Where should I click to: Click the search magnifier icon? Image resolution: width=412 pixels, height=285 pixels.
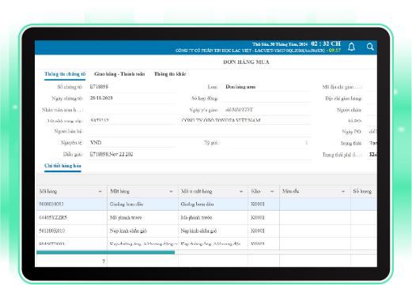370,47
